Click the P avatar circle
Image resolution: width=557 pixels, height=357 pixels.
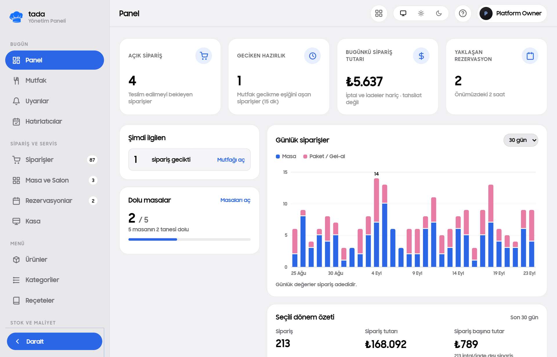(x=486, y=13)
